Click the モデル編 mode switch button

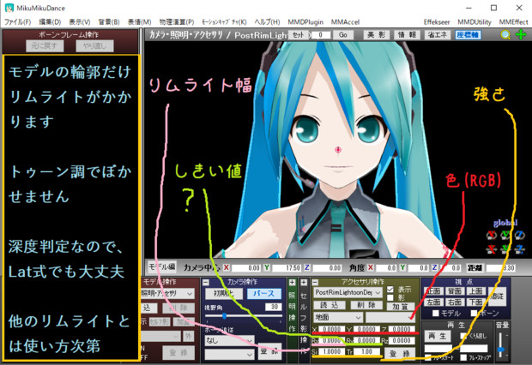pyautogui.click(x=162, y=266)
